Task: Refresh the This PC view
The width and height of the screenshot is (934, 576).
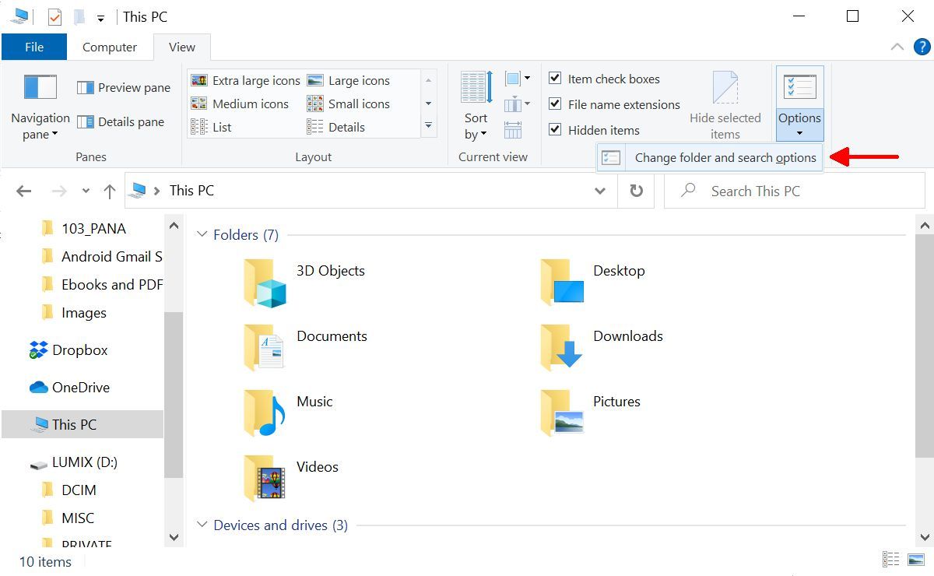Action: tap(636, 190)
